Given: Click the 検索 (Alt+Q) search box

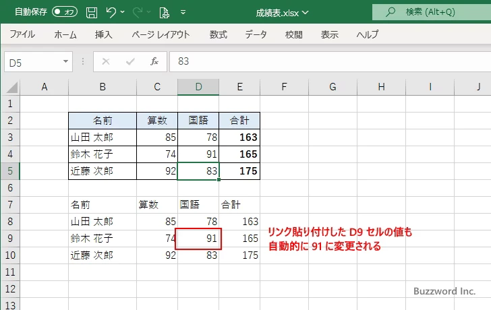Looking at the screenshot, I should [432, 12].
